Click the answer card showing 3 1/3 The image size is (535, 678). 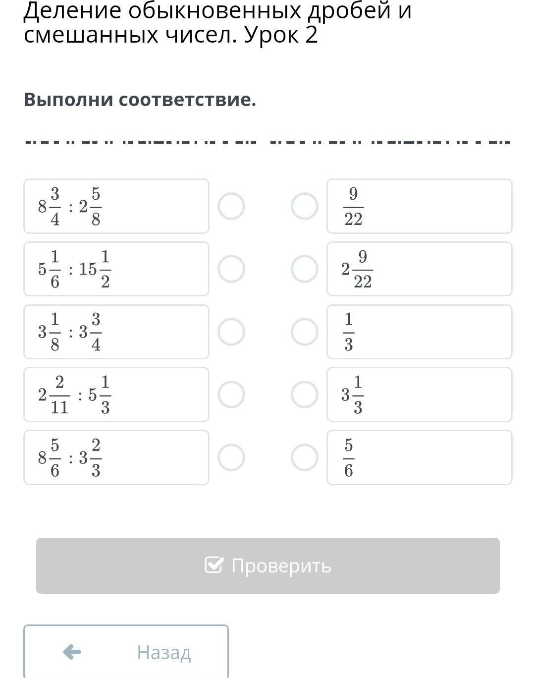(420, 395)
